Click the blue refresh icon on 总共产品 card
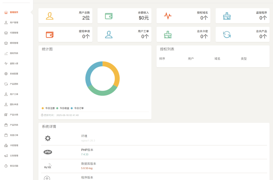The width and height of the screenshot is (273, 180). (227, 34)
